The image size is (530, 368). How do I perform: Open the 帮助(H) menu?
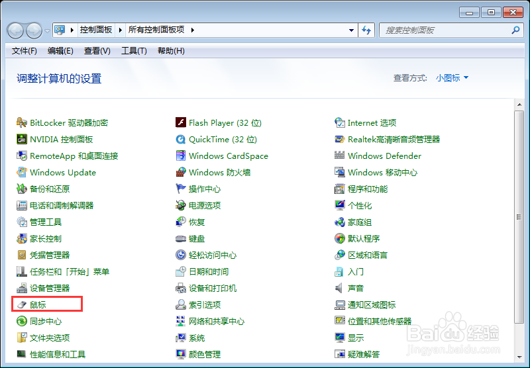(171, 51)
